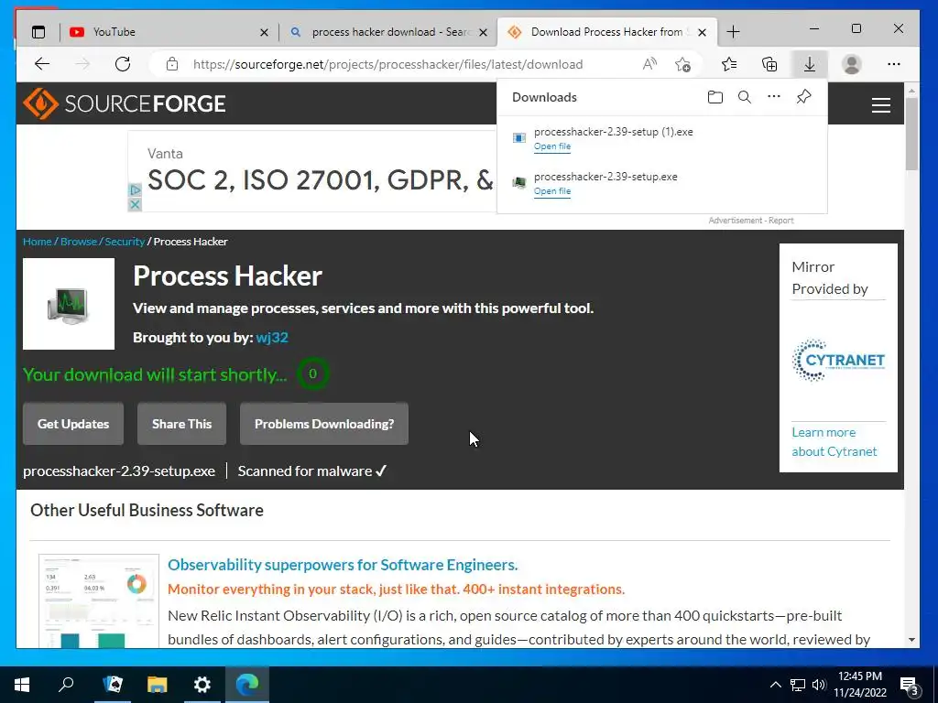
Task: Close the YouTube tab
Action: pos(264,32)
